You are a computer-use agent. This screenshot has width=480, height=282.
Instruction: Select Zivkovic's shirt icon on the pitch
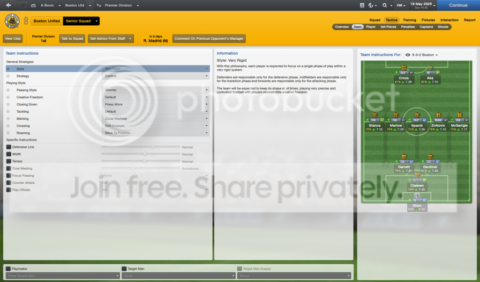pyautogui.click(x=438, y=115)
